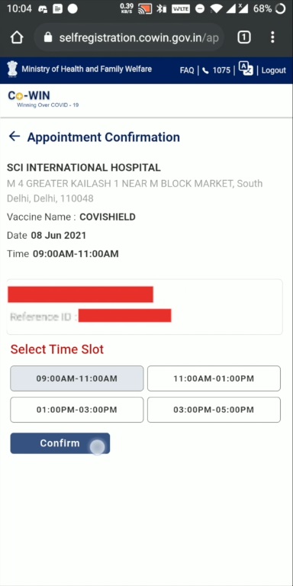This screenshot has height=586, width=293.
Task: Select the 09:00AM-11:00AM time slot
Action: [x=76, y=378]
